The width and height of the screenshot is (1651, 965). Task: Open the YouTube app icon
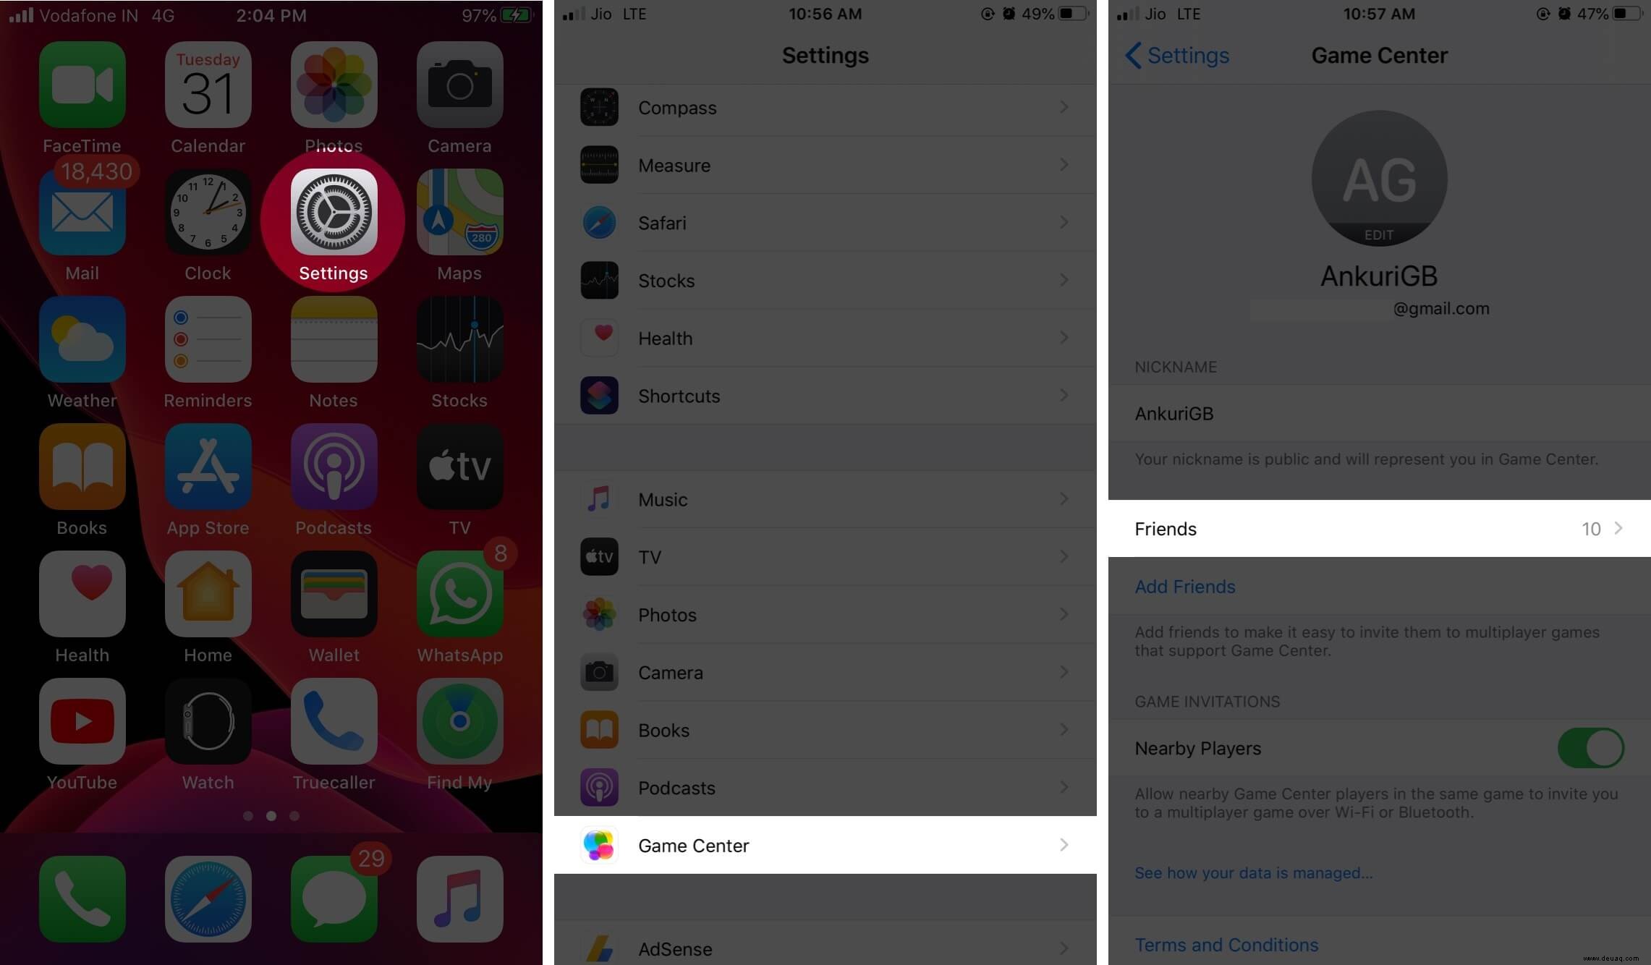[x=82, y=719]
